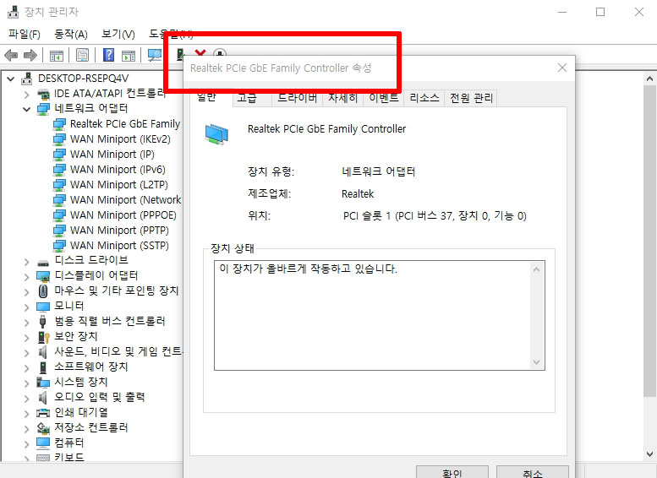
Task: Select the 마우스 및 기타 포인팅 장치 icon
Action: [x=43, y=291]
